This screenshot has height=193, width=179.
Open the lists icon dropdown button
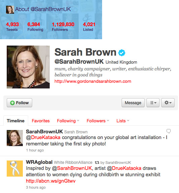click(153, 103)
